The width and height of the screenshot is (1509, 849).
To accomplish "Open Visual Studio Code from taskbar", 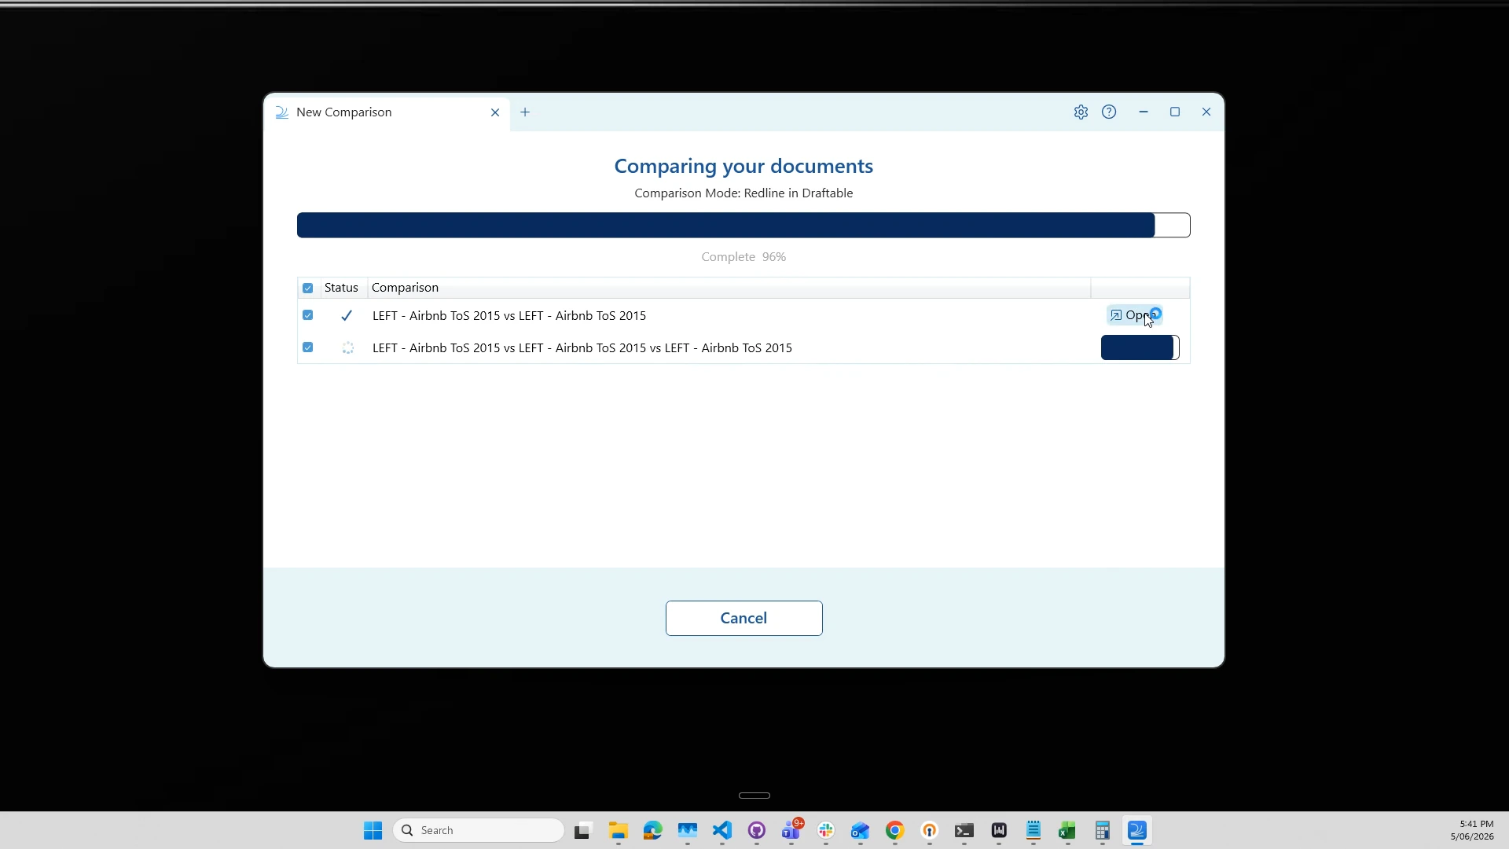I will pos(722,831).
